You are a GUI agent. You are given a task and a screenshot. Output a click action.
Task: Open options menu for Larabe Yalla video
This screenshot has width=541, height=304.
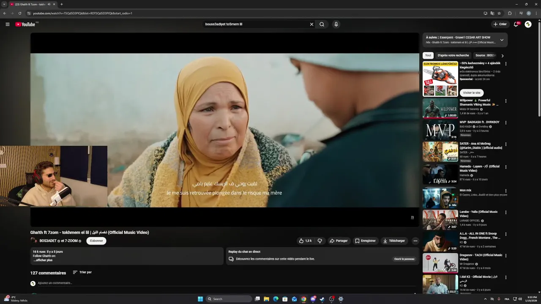(x=506, y=212)
